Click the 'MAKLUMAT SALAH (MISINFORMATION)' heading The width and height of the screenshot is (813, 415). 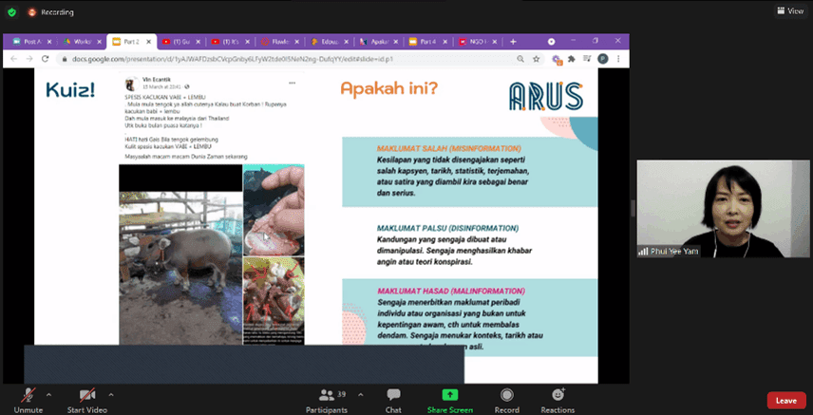tap(449, 148)
